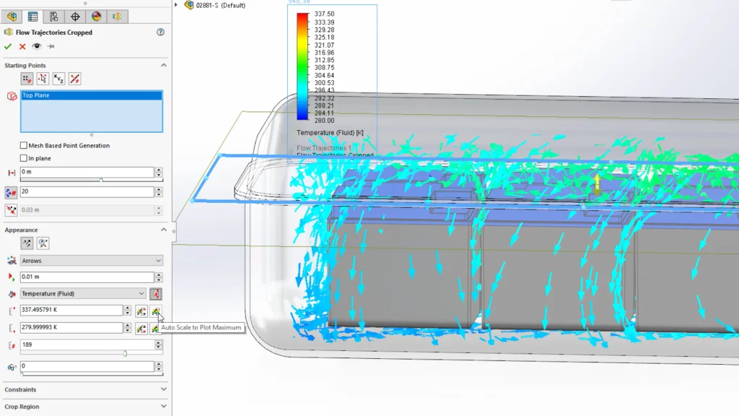This screenshot has height=416, width=739.
Task: Click the adjust min/max palette icon
Action: click(x=155, y=293)
